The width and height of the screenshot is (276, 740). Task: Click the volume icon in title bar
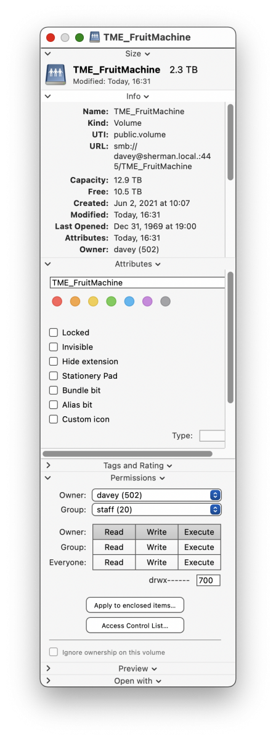tap(95, 38)
